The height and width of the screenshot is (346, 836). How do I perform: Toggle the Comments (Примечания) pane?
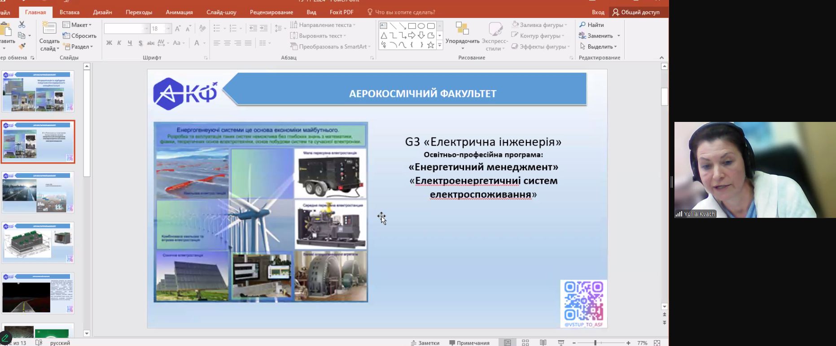point(469,343)
